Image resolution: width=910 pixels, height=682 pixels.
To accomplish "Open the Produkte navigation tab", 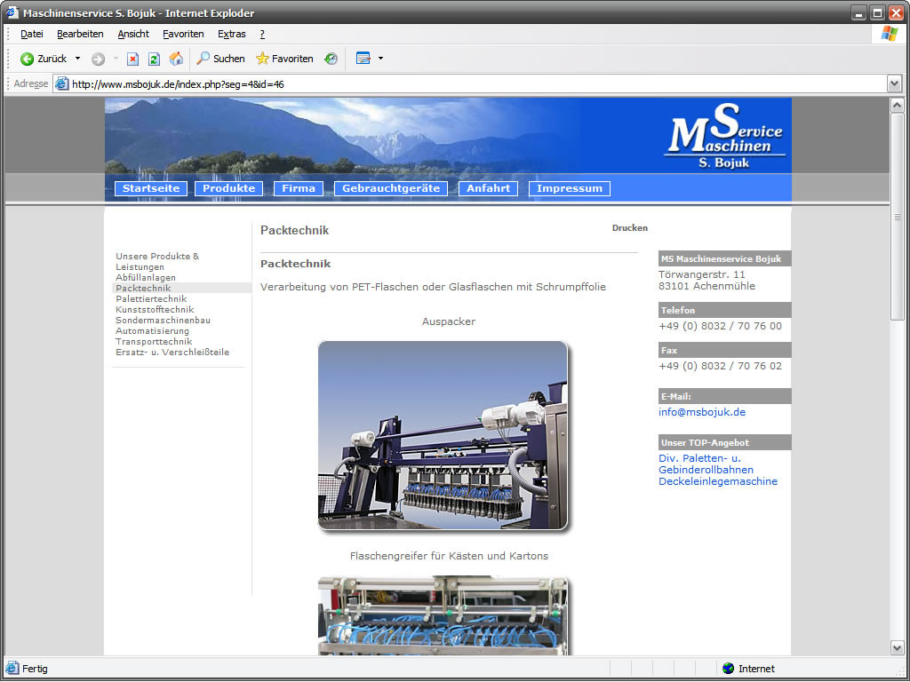I will tap(228, 188).
